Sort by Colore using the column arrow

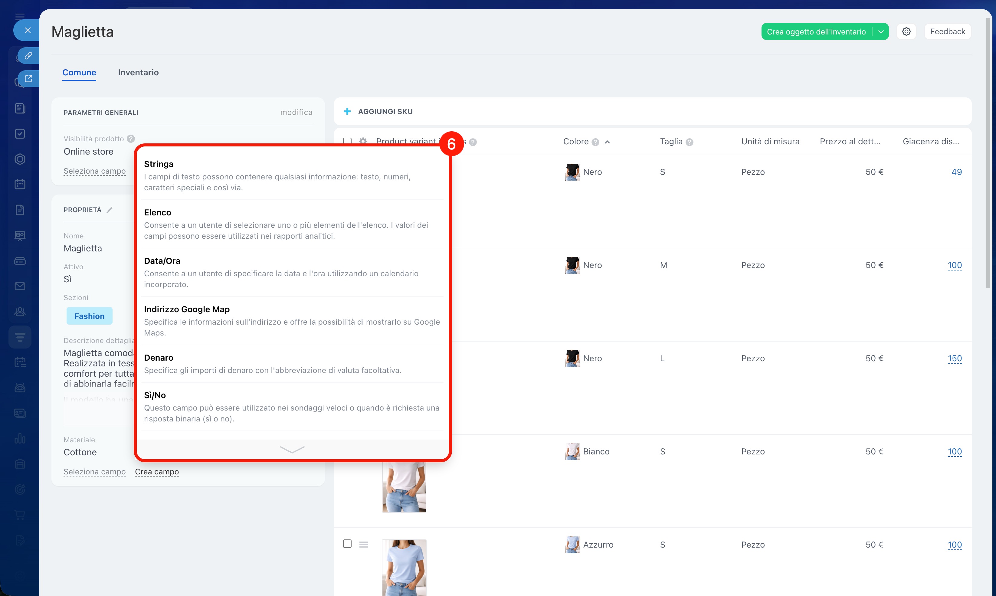coord(608,142)
